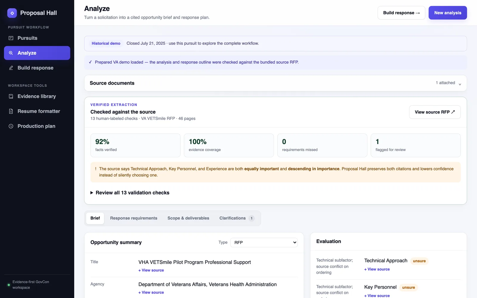Click the 92% facts verified card
This screenshot has width=477, height=298.
pyautogui.click(x=135, y=145)
